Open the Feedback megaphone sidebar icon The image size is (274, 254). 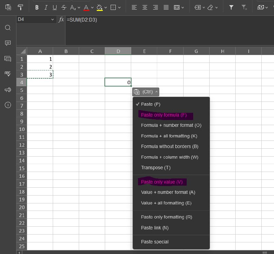[x=8, y=90]
